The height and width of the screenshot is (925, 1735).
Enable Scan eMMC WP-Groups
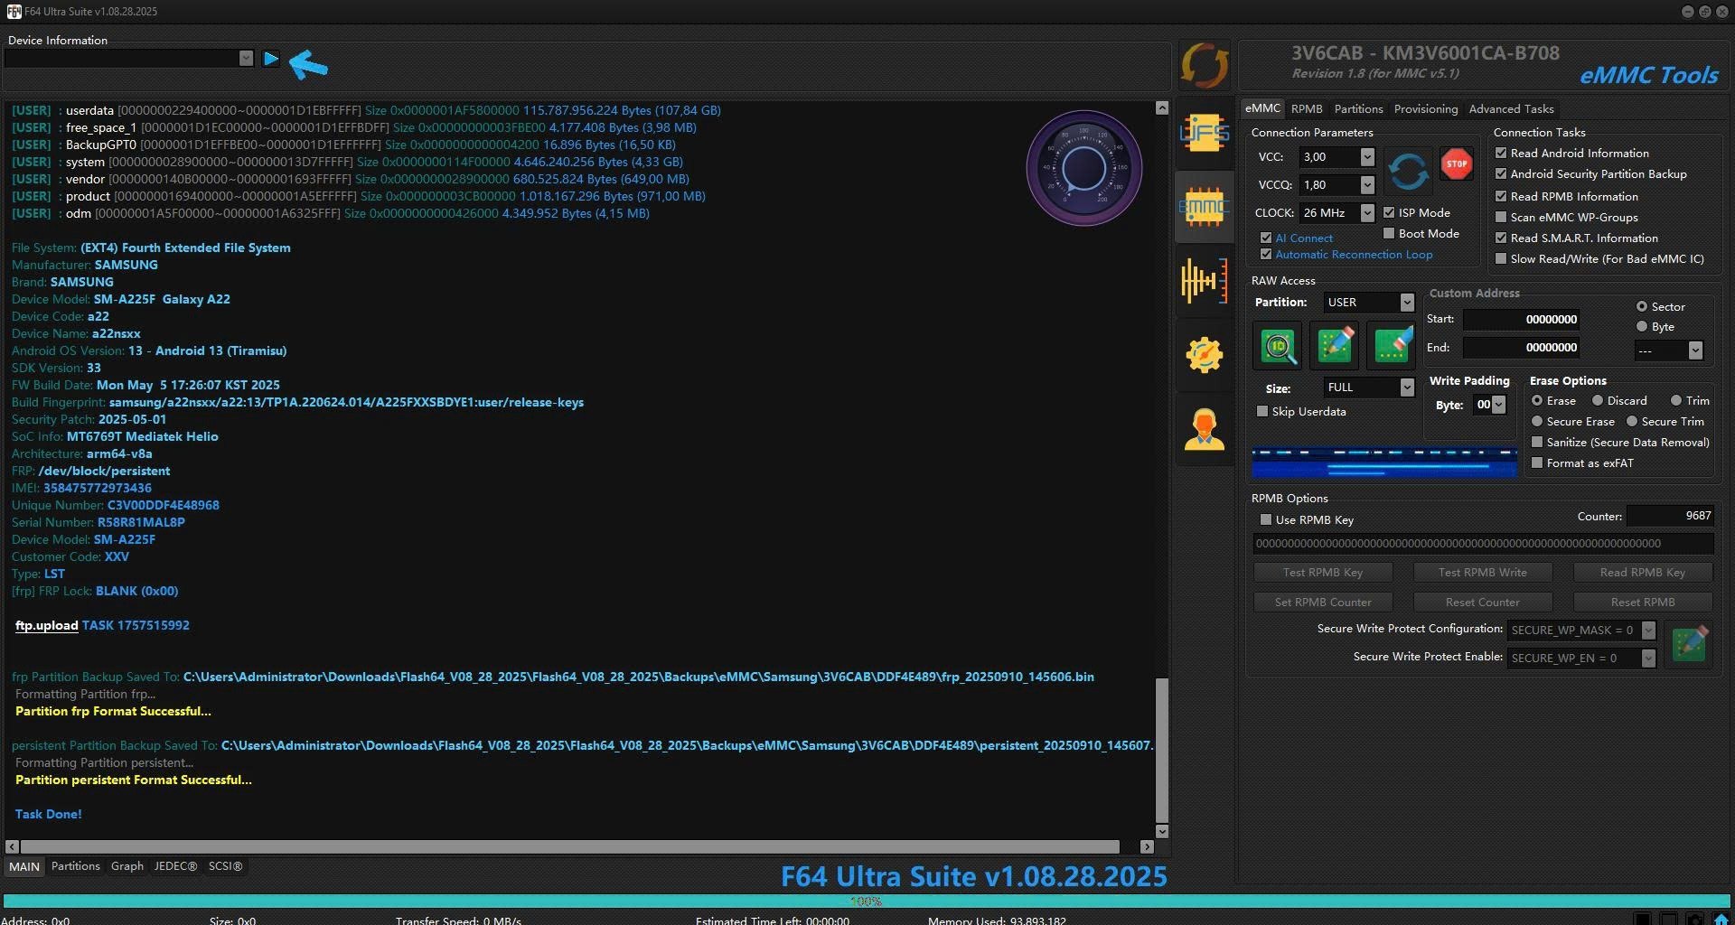coord(1501,218)
